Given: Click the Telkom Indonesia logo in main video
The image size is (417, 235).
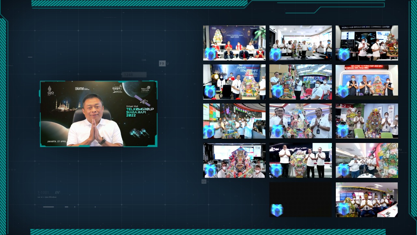Looking at the screenshot, I should [x=145, y=89].
